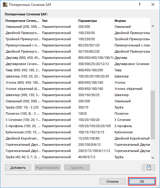Image resolution: width=160 pixels, height=188 pixels.
Task: Click parameters cell 50/150/80/230
Action: [x=89, y=51]
